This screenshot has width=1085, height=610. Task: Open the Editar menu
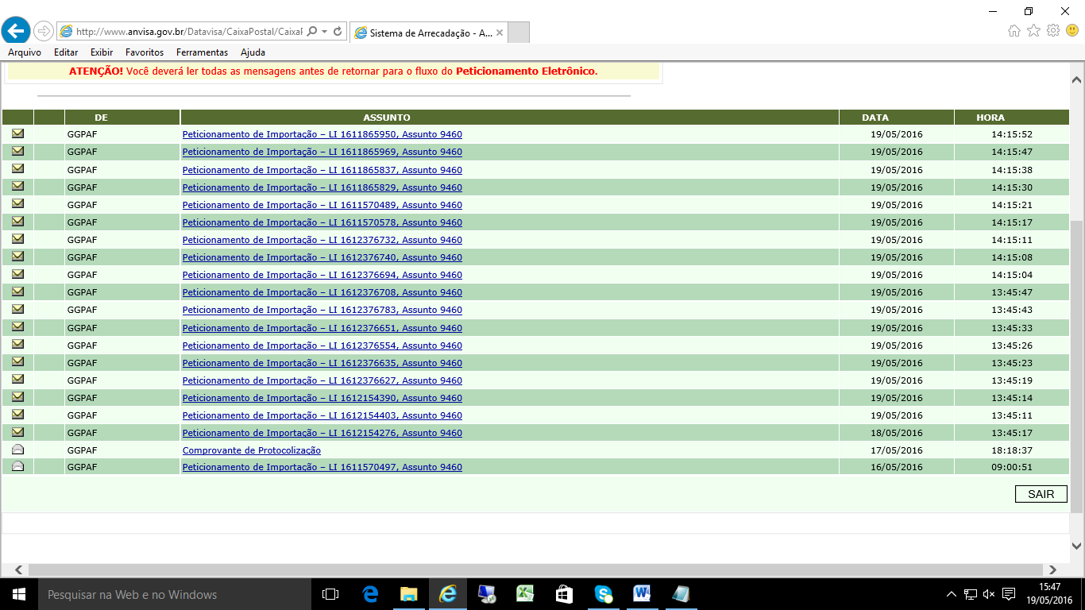[66, 52]
